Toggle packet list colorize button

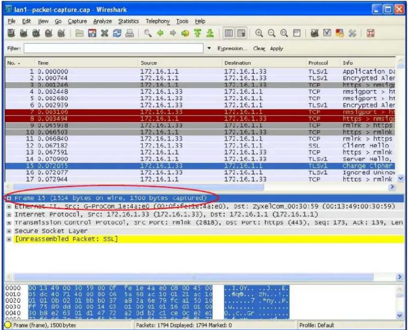pos(229,33)
